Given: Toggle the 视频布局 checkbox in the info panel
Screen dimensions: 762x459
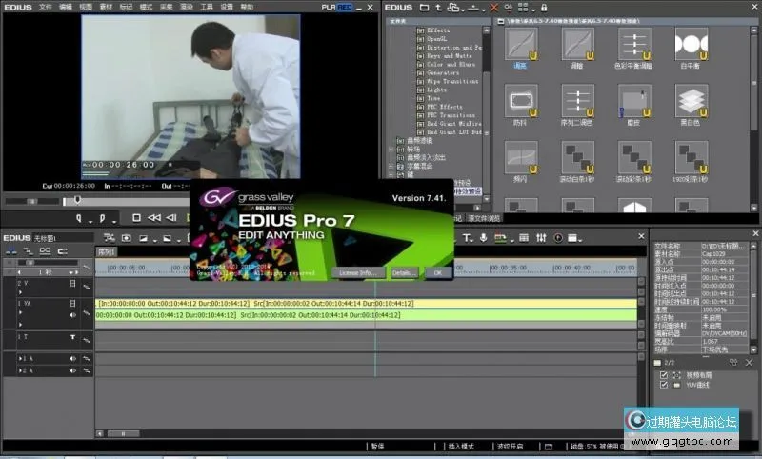Looking at the screenshot, I should click(x=664, y=374).
